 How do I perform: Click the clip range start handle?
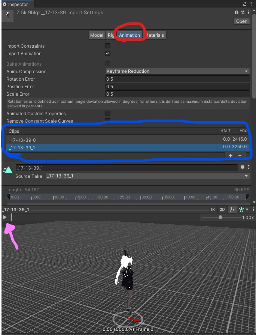point(9,196)
